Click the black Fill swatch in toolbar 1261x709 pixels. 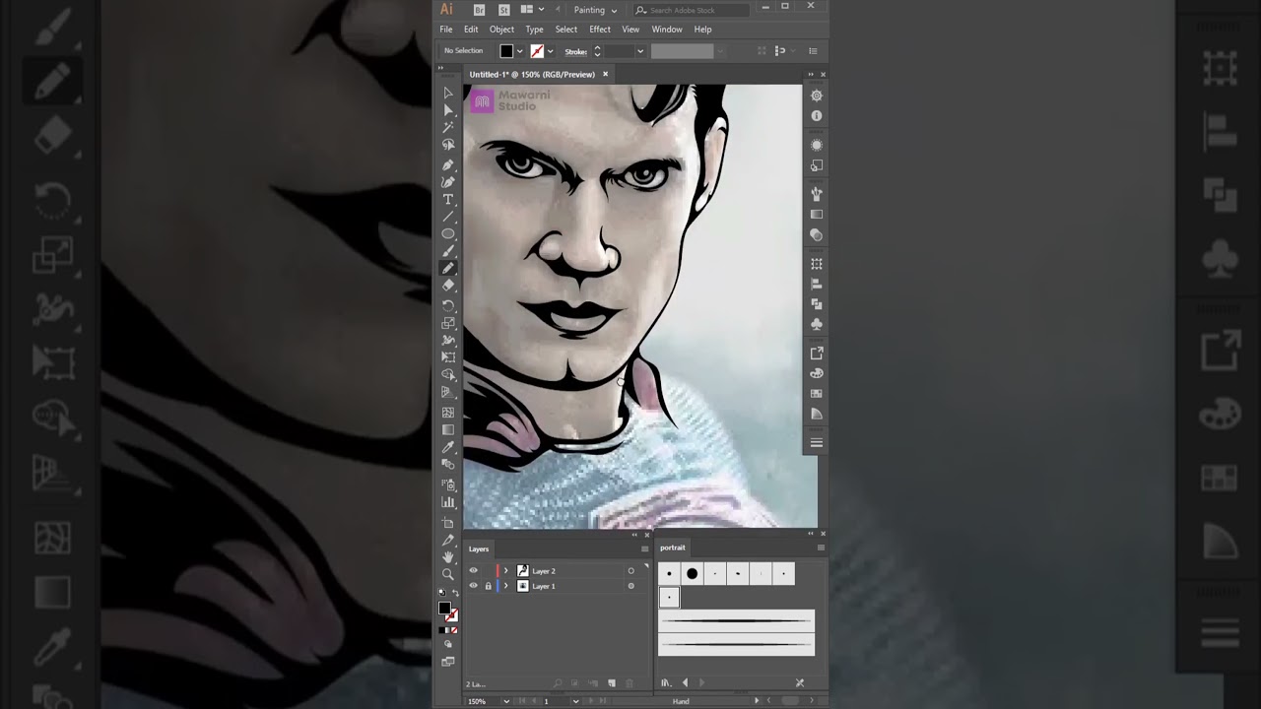[x=444, y=608]
